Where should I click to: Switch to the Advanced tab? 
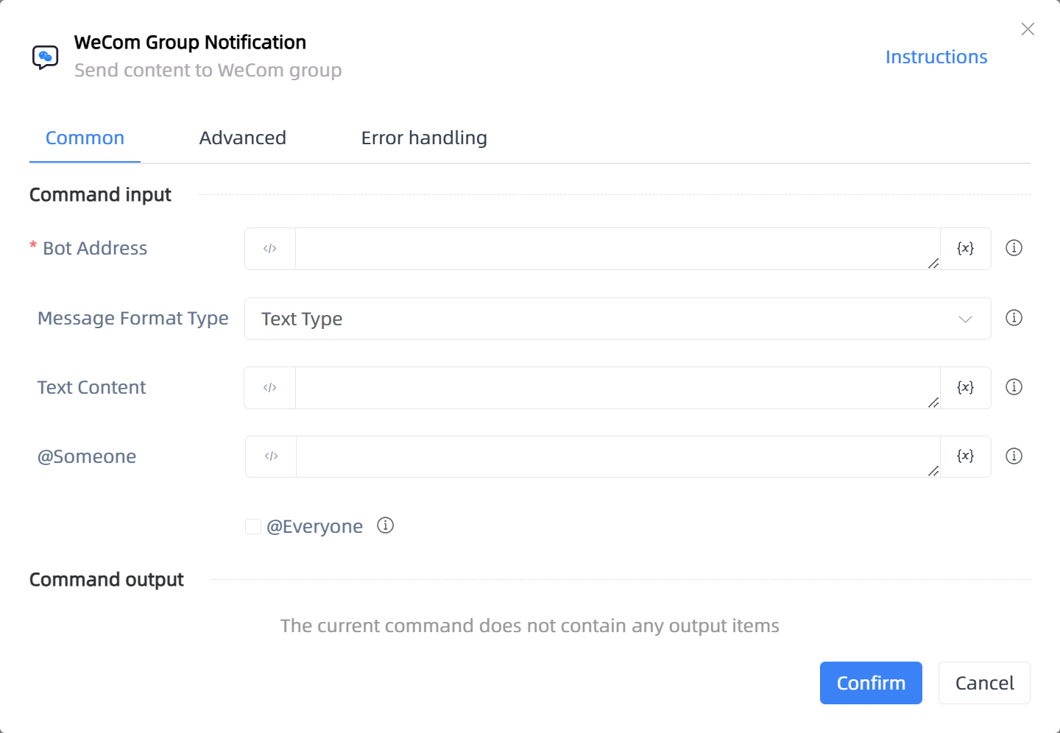(243, 138)
